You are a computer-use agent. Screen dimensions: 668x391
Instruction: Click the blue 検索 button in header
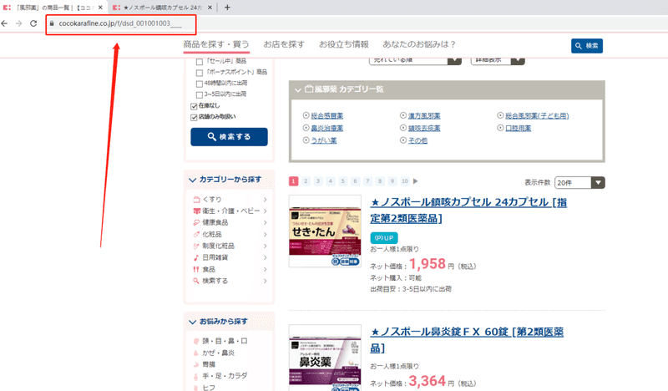coord(587,46)
